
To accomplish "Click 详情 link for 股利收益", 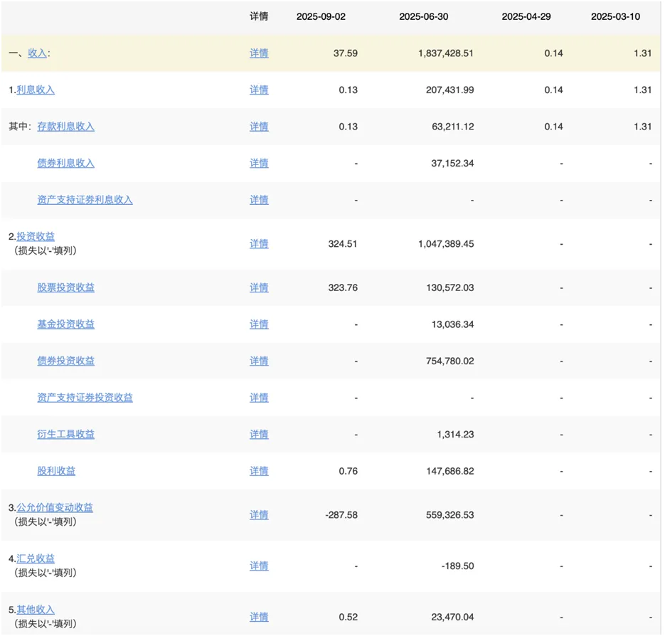I will [x=259, y=471].
